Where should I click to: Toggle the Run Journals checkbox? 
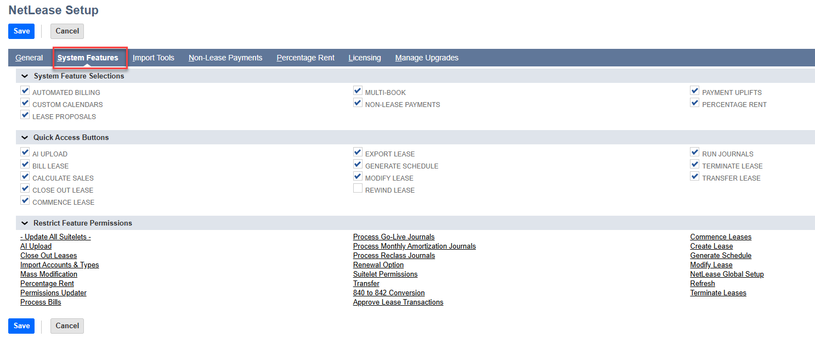695,153
